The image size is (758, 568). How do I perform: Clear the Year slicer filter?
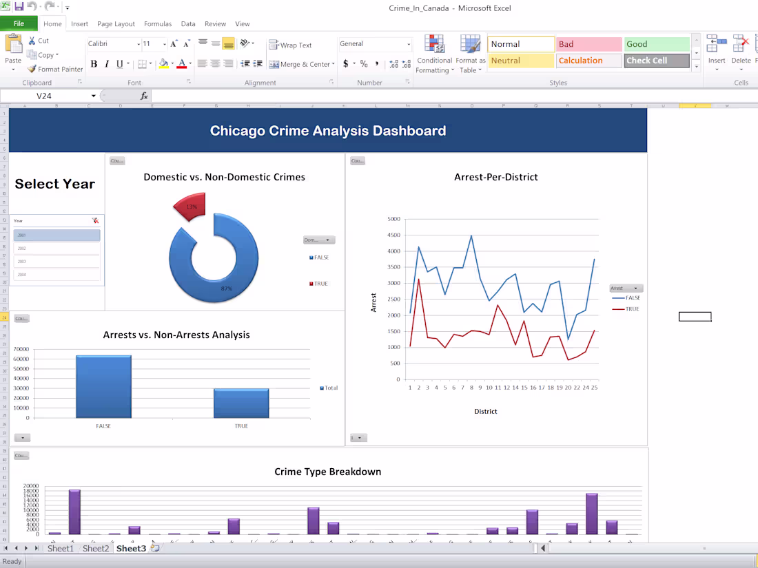[95, 219]
